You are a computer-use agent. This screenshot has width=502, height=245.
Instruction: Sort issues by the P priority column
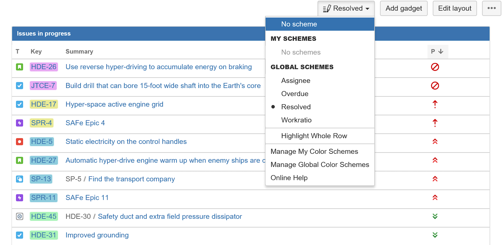coord(437,51)
